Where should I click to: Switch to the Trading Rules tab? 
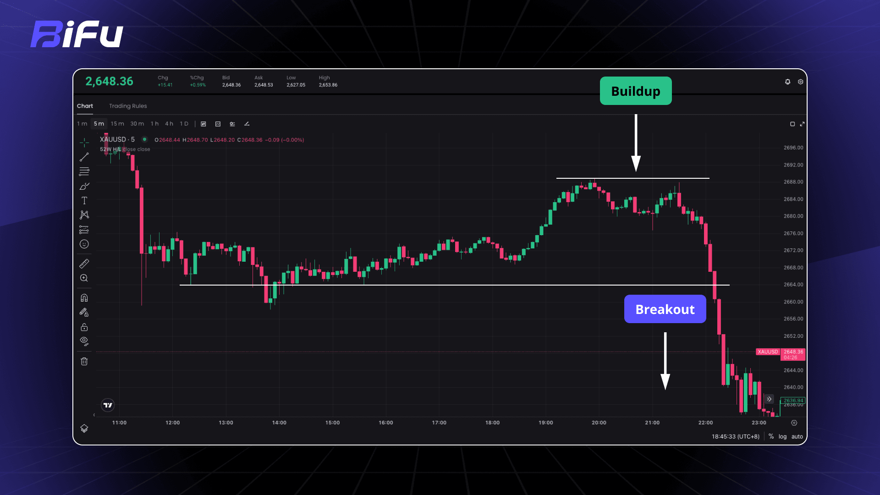(x=128, y=106)
